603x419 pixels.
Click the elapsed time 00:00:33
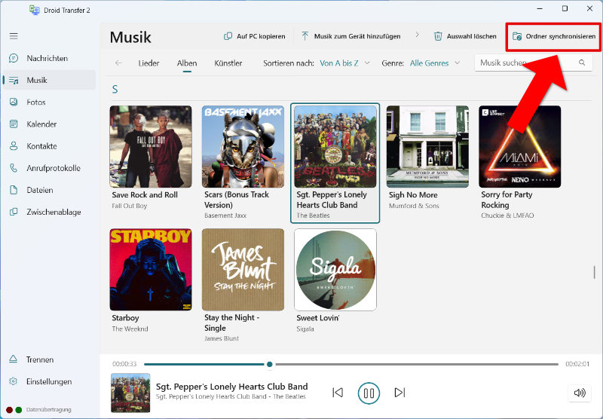tap(124, 364)
